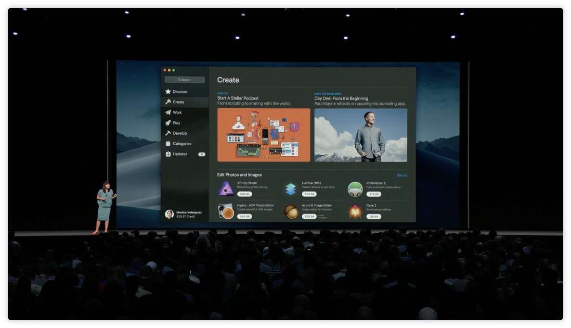Open the Categories sidebar item
The width and height of the screenshot is (571, 328).
point(184,144)
